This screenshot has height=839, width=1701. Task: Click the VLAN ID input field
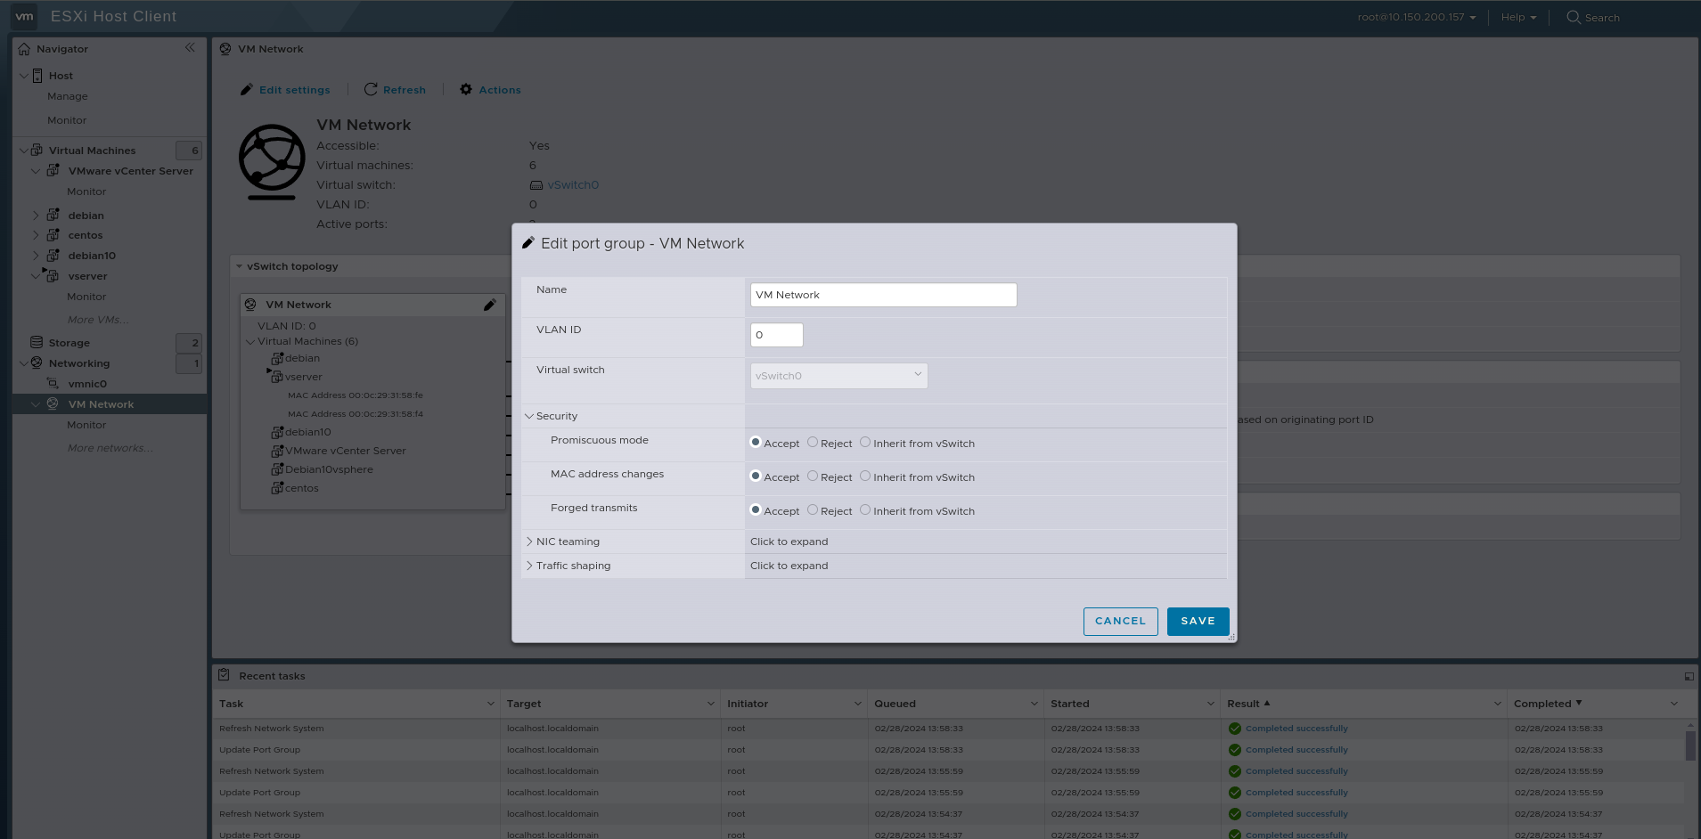tap(776, 335)
